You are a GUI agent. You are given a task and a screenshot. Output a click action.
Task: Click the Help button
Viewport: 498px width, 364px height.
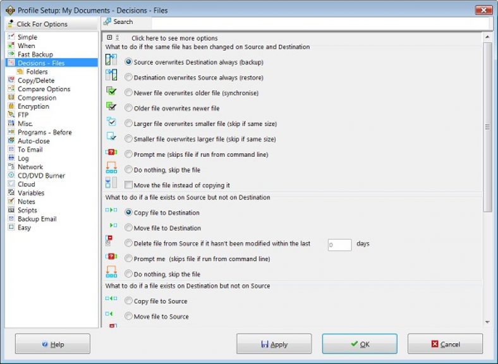(x=52, y=344)
